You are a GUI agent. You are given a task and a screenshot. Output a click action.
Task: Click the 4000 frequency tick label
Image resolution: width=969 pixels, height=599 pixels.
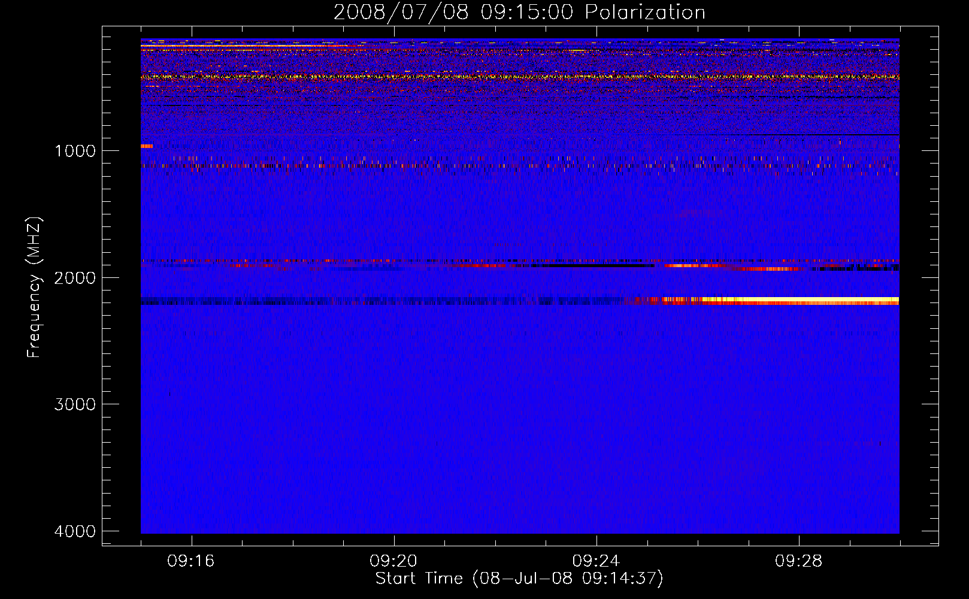coord(75,531)
